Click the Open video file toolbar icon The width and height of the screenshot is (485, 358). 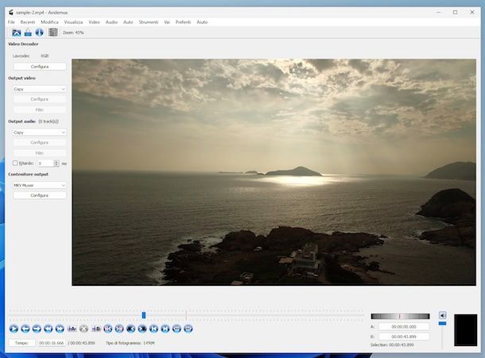[x=16, y=33]
